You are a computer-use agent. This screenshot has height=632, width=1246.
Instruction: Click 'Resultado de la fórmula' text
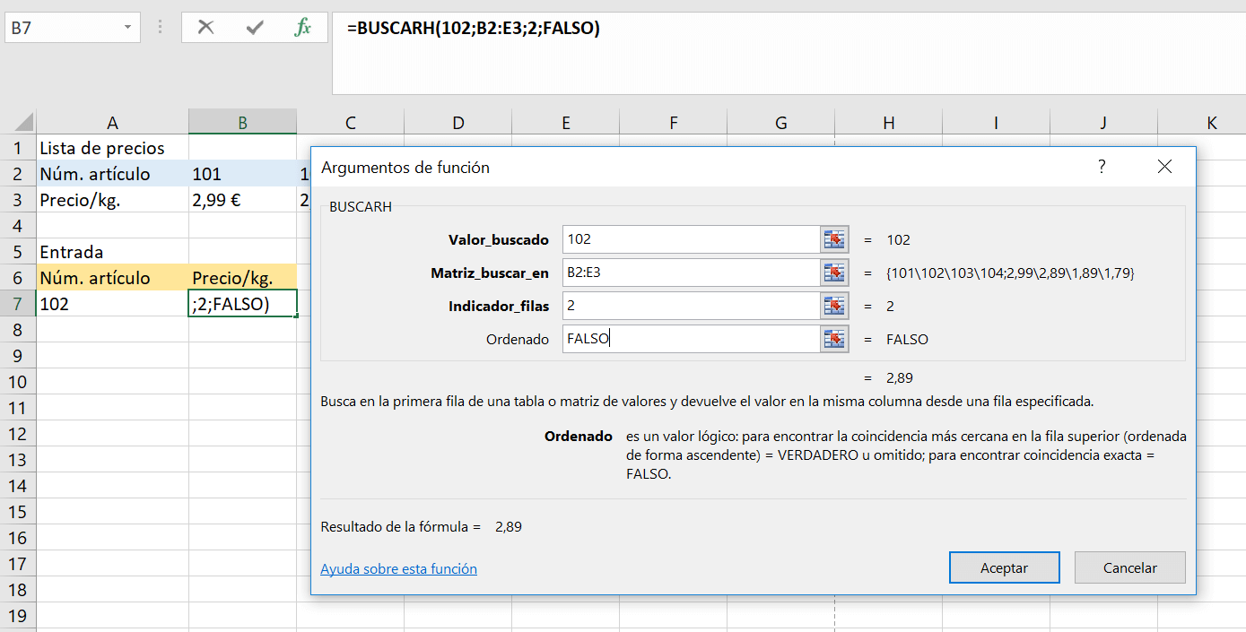point(400,526)
